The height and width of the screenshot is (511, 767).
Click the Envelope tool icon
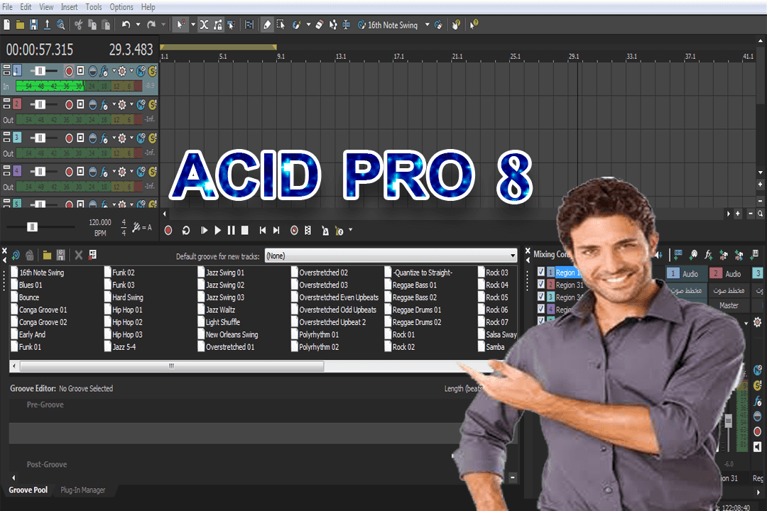pos(333,23)
